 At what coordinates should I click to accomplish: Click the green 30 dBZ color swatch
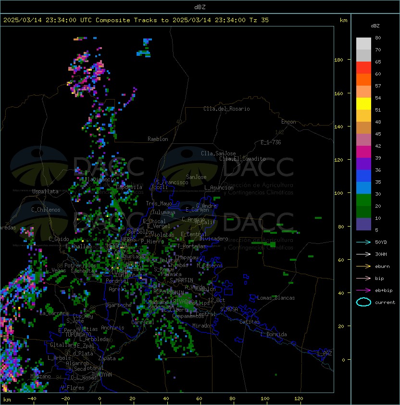[x=363, y=200]
